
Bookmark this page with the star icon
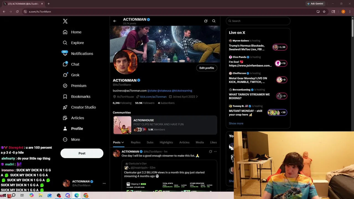coord(324,12)
